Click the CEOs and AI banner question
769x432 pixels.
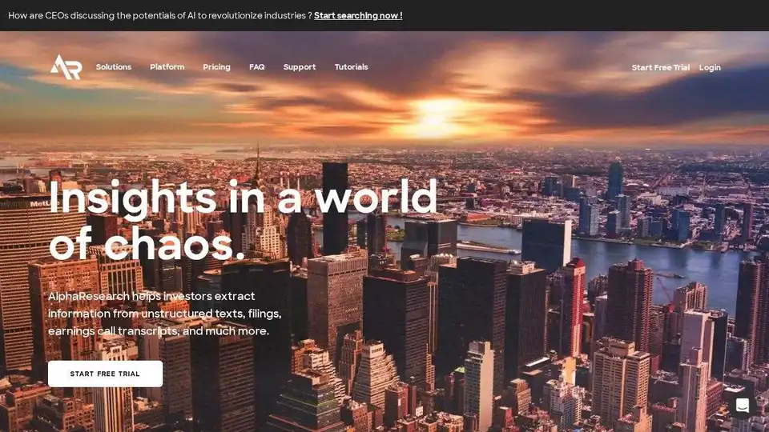160,15
